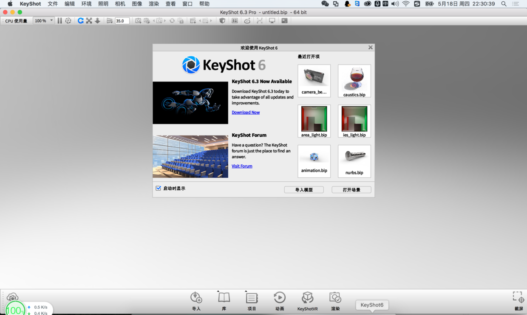Click the shield toolbar icon
The height and width of the screenshot is (315, 527).
(x=222, y=20)
